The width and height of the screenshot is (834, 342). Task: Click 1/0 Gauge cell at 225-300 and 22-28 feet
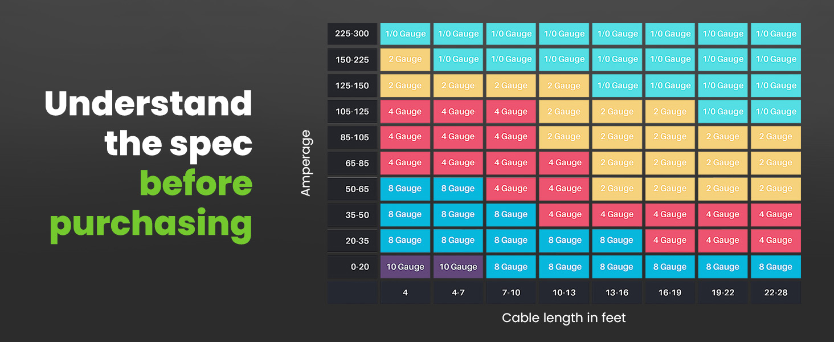(x=775, y=34)
